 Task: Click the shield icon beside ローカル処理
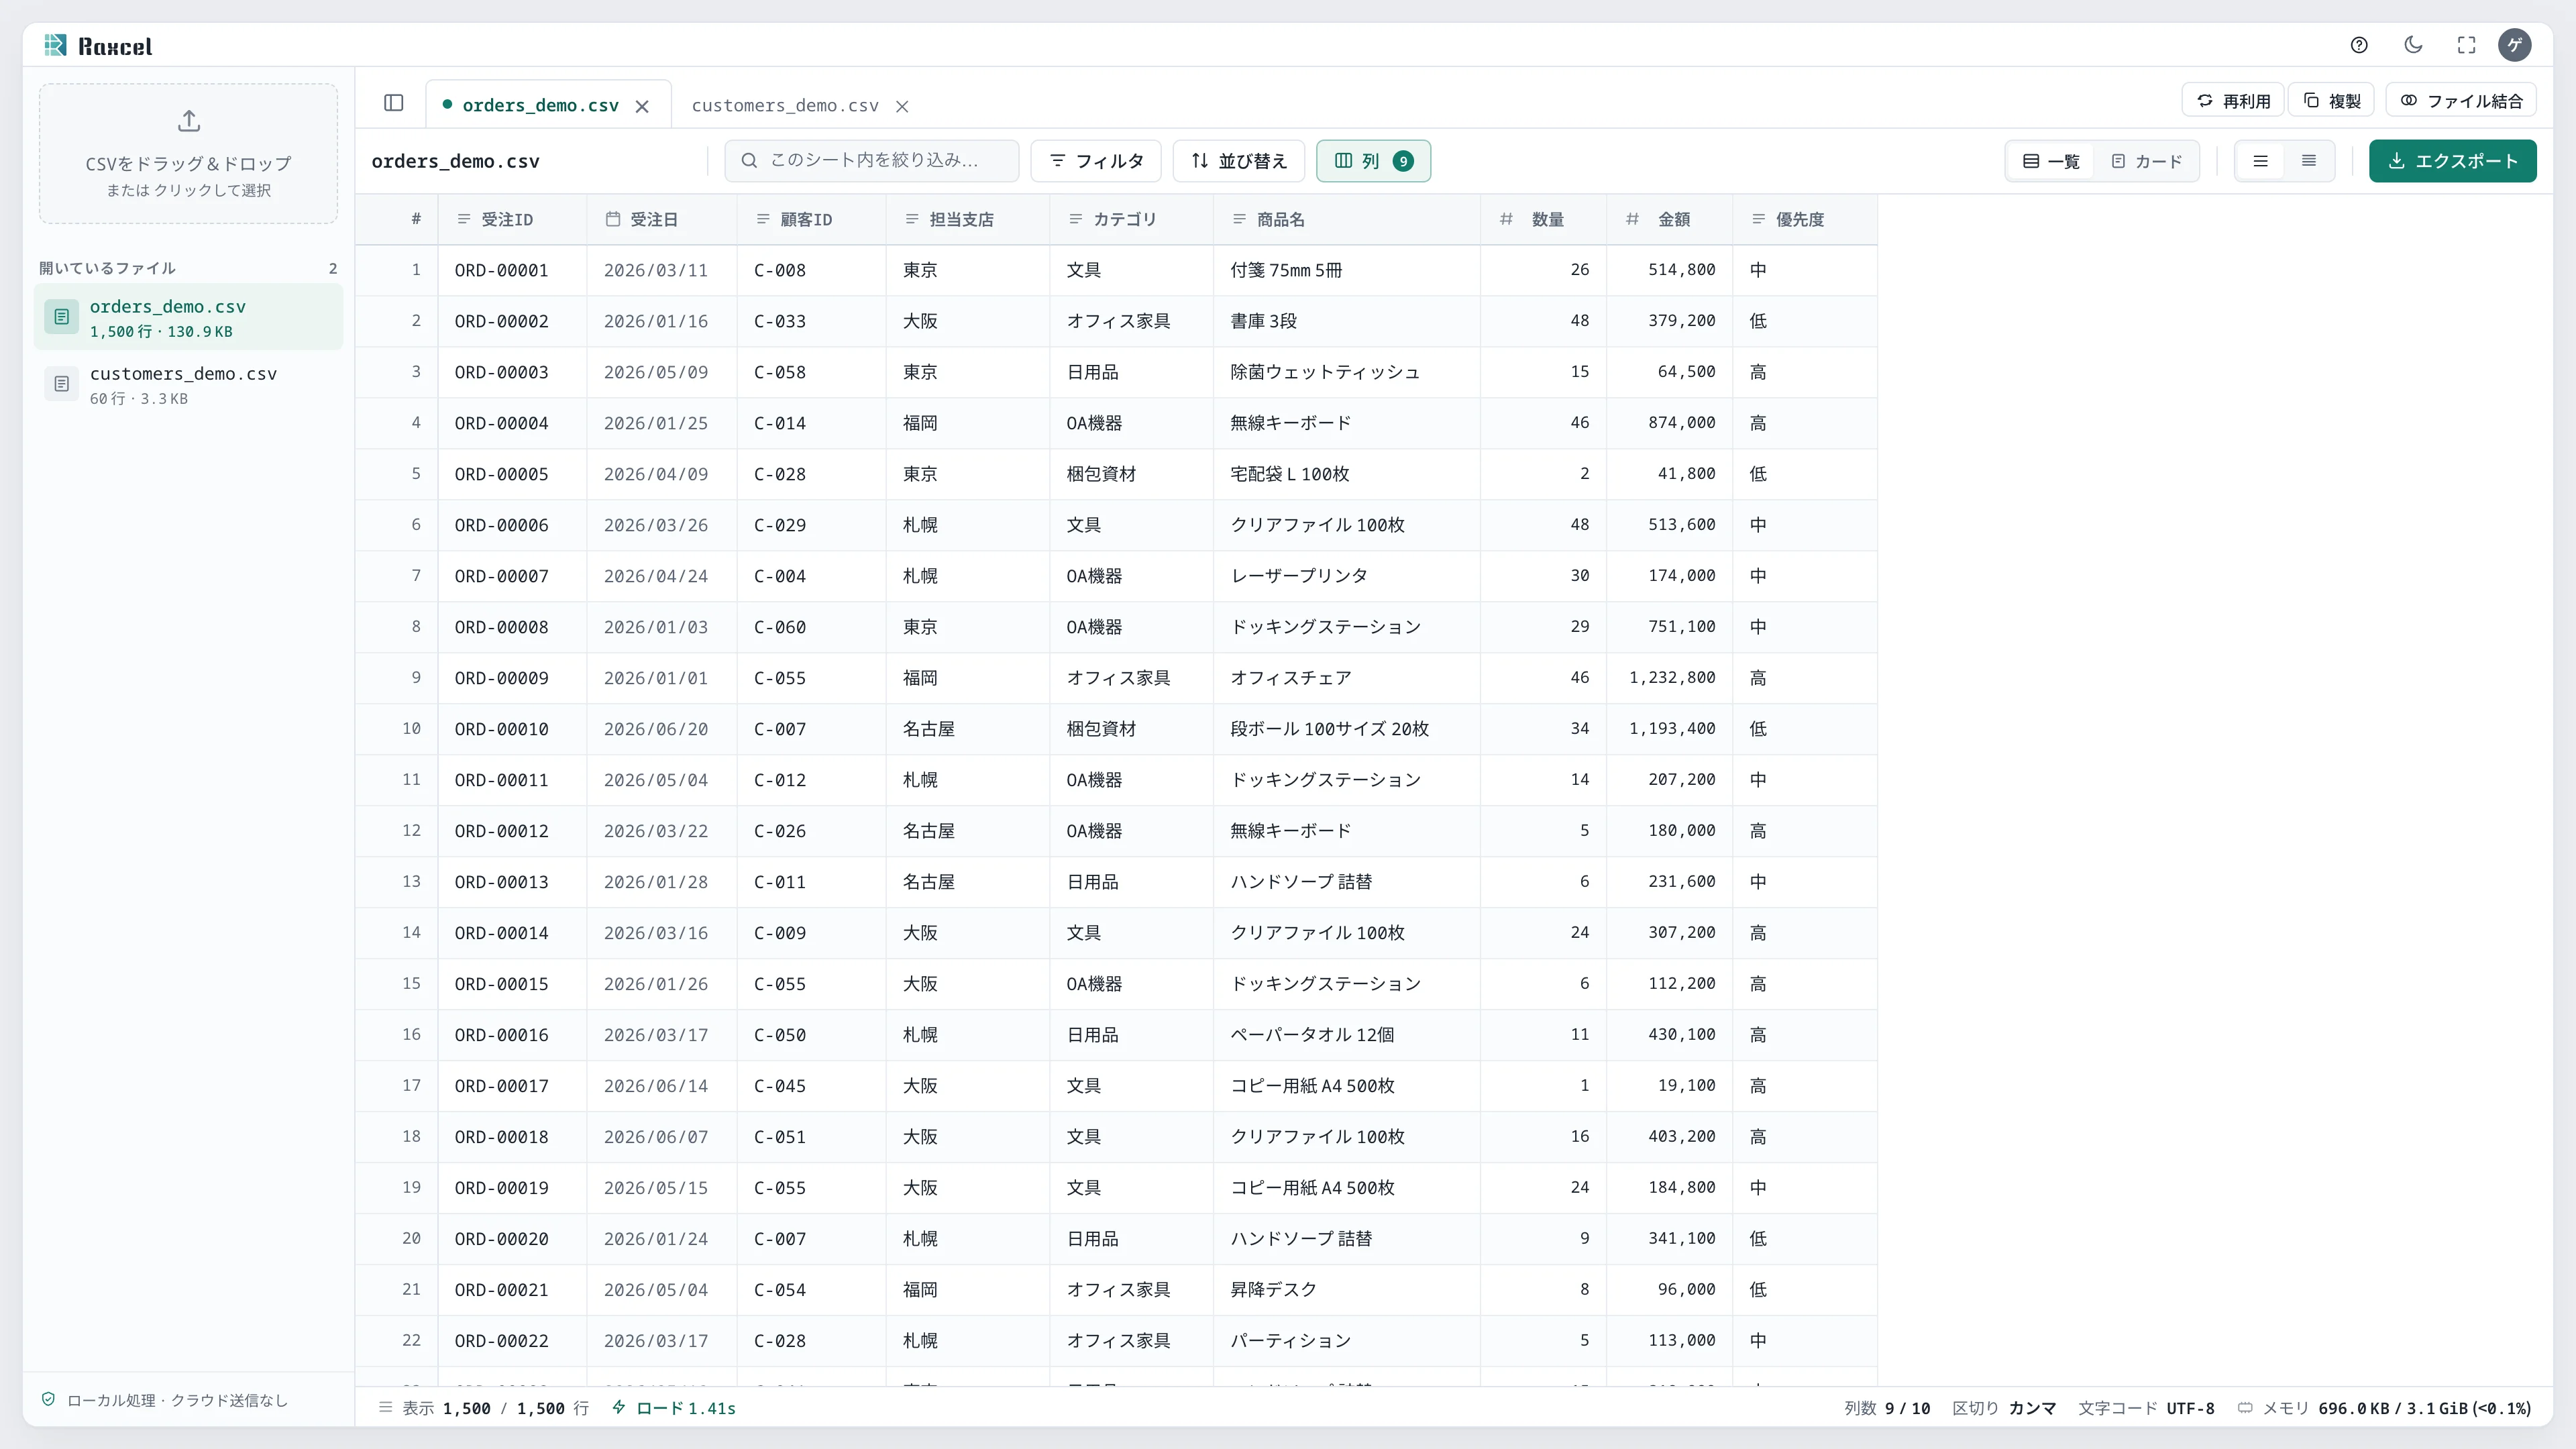tap(48, 1399)
